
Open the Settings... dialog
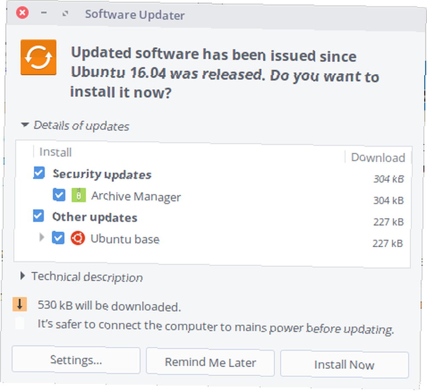pyautogui.click(x=76, y=360)
